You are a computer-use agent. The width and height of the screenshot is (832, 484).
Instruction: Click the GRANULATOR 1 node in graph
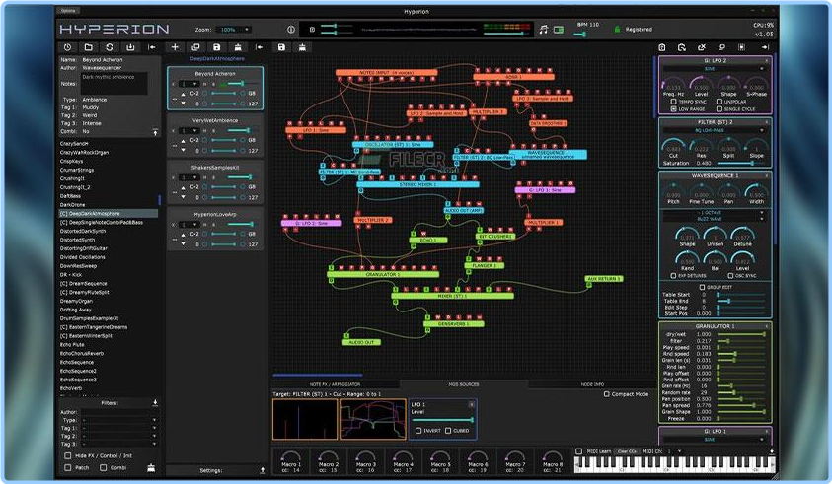(x=383, y=274)
